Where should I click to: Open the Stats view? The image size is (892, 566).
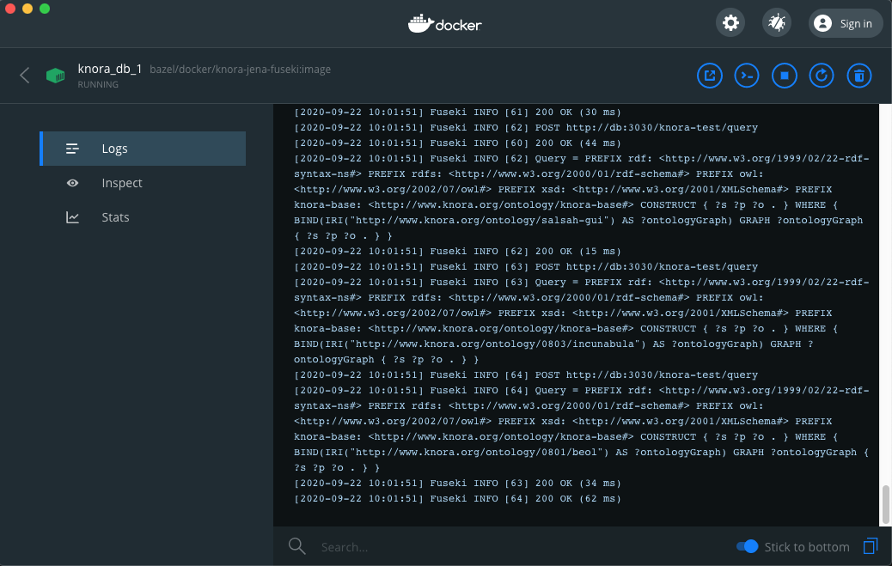[115, 216]
